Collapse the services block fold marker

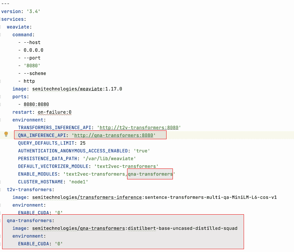coord(1,19)
